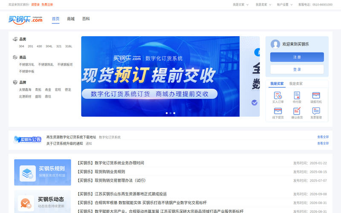Switch to the 我是卖家 panel tab
The height and width of the screenshot is (213, 341).
296,83
